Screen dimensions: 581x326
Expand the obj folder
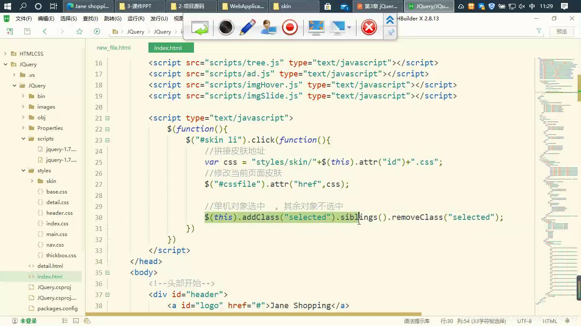[23, 118]
